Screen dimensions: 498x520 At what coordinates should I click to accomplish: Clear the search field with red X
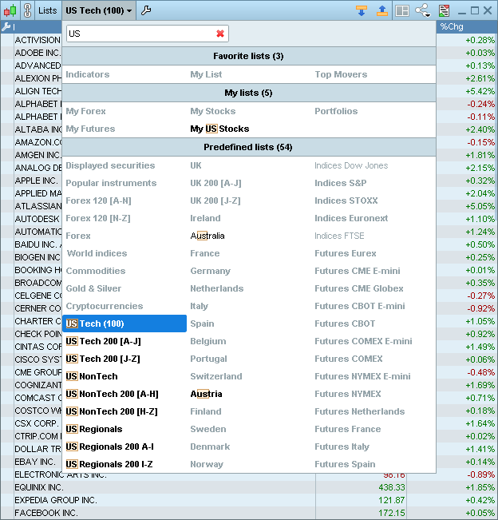[220, 34]
